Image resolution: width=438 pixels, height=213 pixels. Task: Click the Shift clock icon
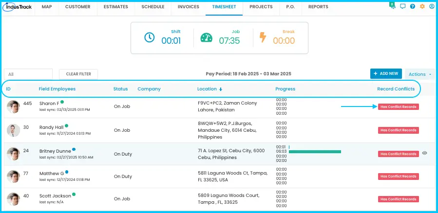pos(150,37)
